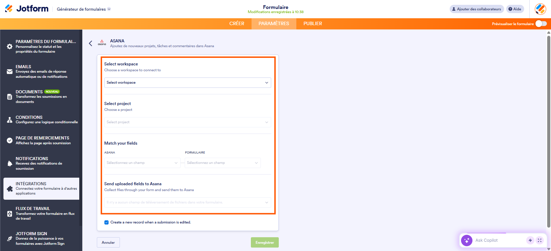Screen dimensions: 551x251
Task: Open the Conditions section
Action: tap(41, 120)
